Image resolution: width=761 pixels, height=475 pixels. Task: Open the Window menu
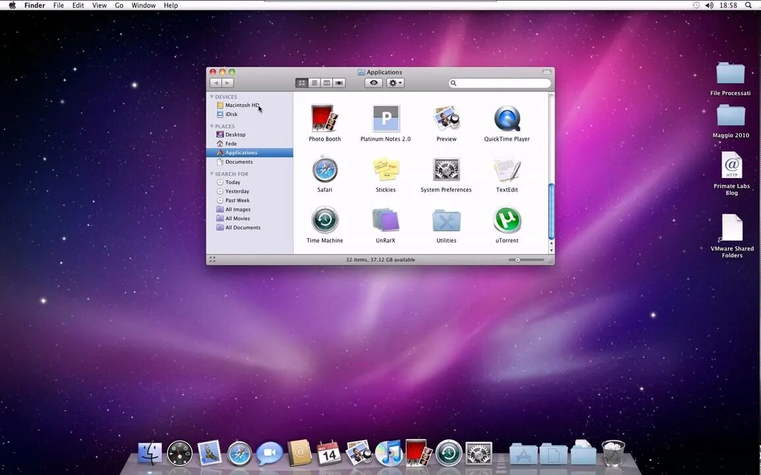[144, 5]
